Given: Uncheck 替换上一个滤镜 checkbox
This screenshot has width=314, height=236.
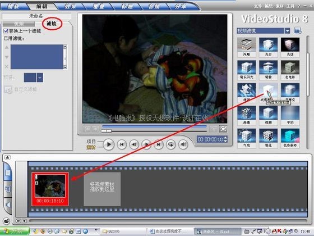Looking at the screenshot, I should click(6, 31).
